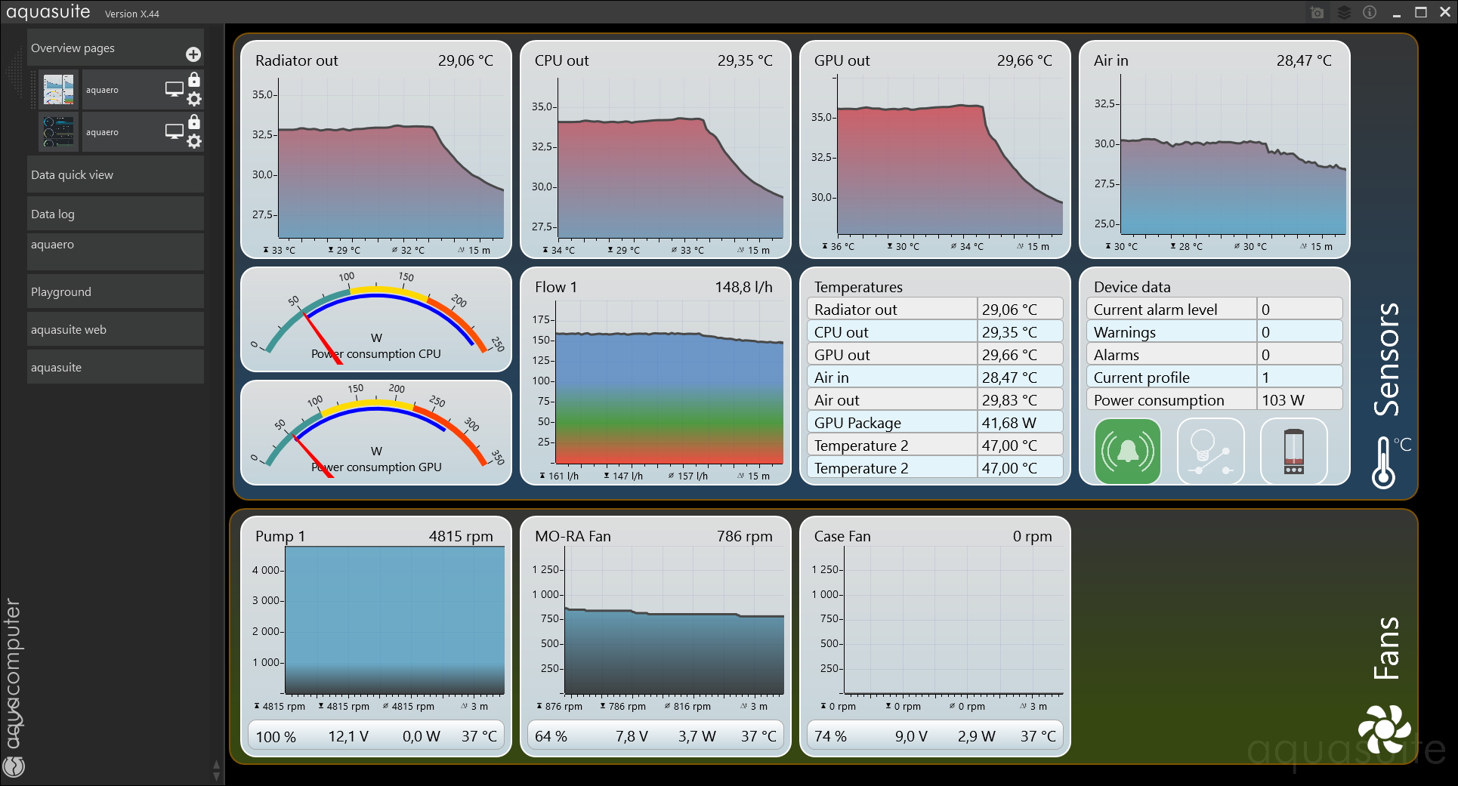The image size is (1458, 786).
Task: Open the Playground section
Action: pos(115,291)
